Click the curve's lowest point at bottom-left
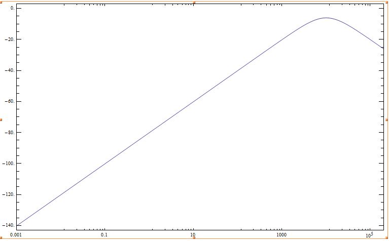389x241 pixels. coord(17,225)
